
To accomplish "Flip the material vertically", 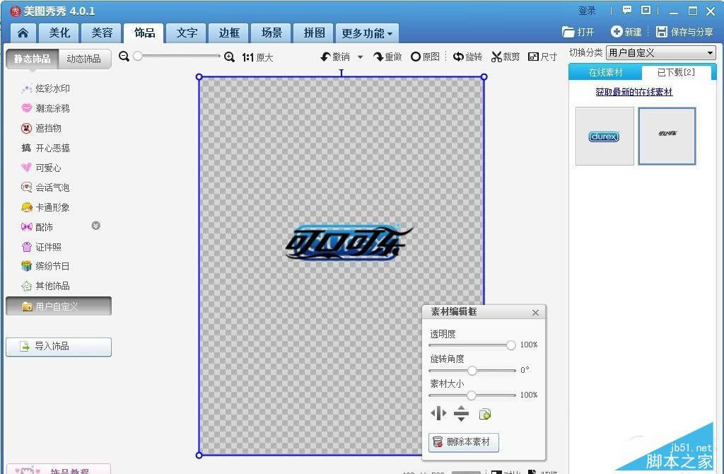I will (x=461, y=414).
